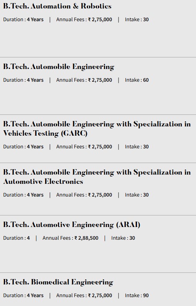The width and height of the screenshot is (196, 306).
Task: Select Automotive Electronics course duration text
Action: [x=23, y=195]
